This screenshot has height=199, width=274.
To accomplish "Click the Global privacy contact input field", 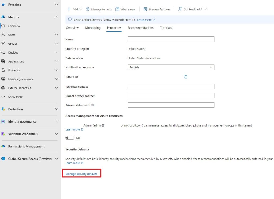I will click(x=171, y=96).
